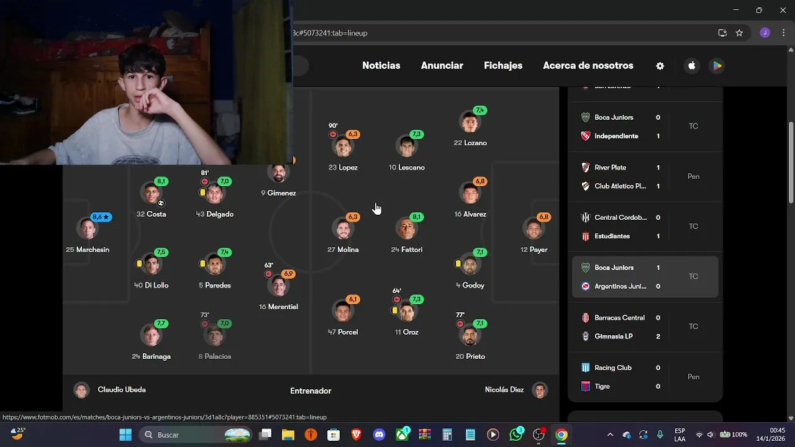Bookmark page with the star icon
Viewport: 795px width, 447px height.
point(739,33)
